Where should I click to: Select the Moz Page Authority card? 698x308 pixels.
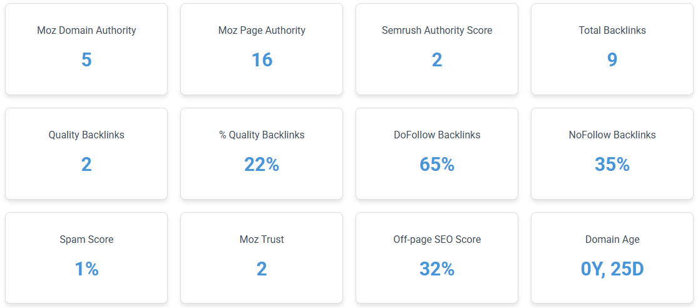262,49
